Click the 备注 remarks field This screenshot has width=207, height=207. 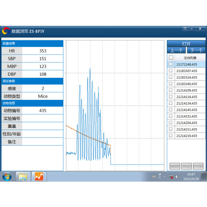pyautogui.click(x=43, y=142)
